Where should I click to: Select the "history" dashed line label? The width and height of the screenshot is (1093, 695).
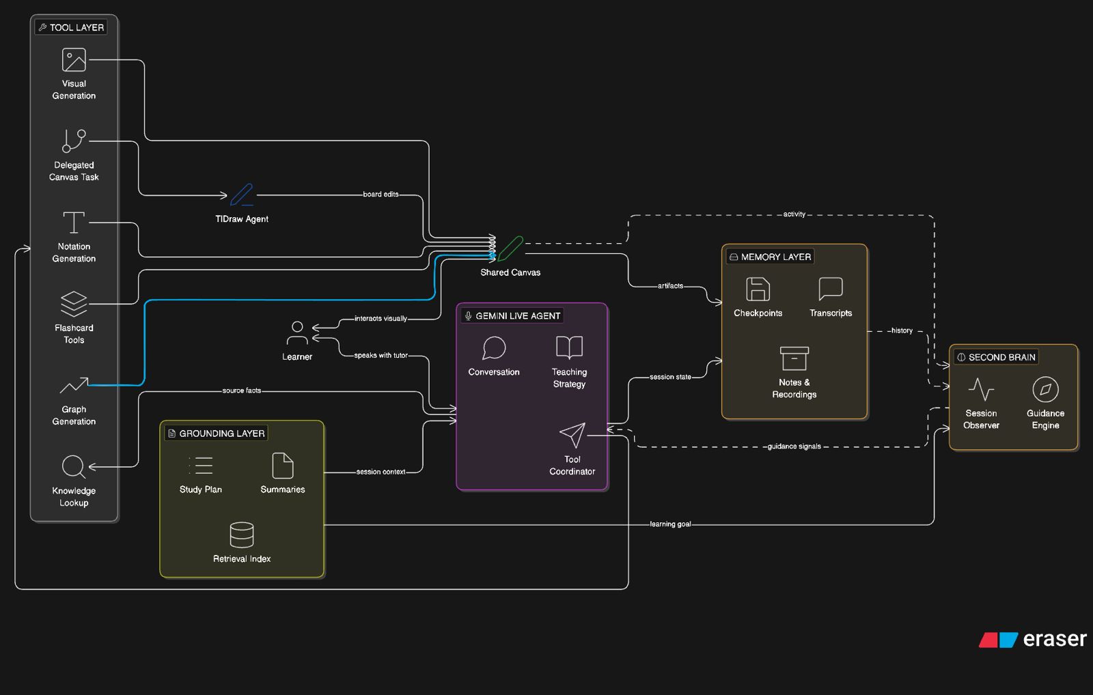tap(902, 330)
